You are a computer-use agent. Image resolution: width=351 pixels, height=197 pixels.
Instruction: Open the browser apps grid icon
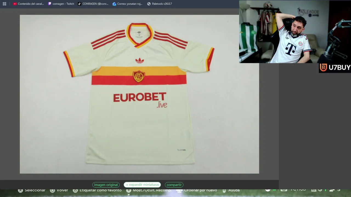[x=4, y=4]
